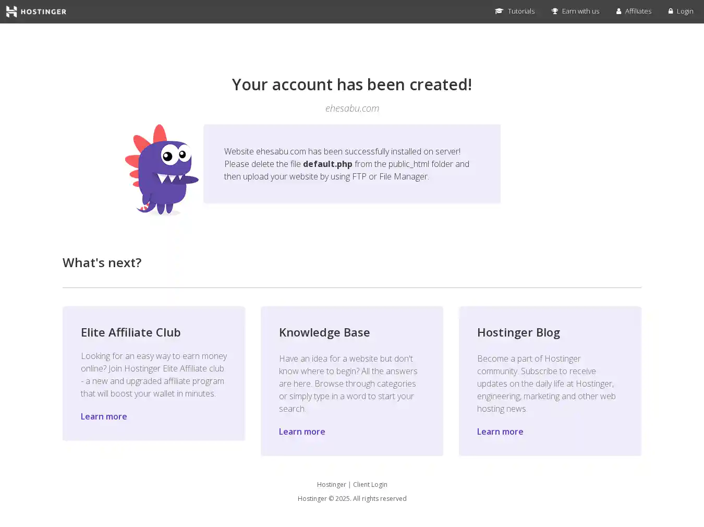Screen dimensions: 704x527
Task: Click the Elite Affiliate Club card heading
Action: pos(130,332)
